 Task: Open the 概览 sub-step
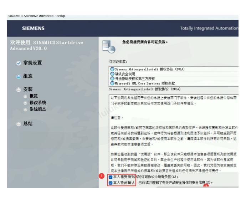coord(34,96)
